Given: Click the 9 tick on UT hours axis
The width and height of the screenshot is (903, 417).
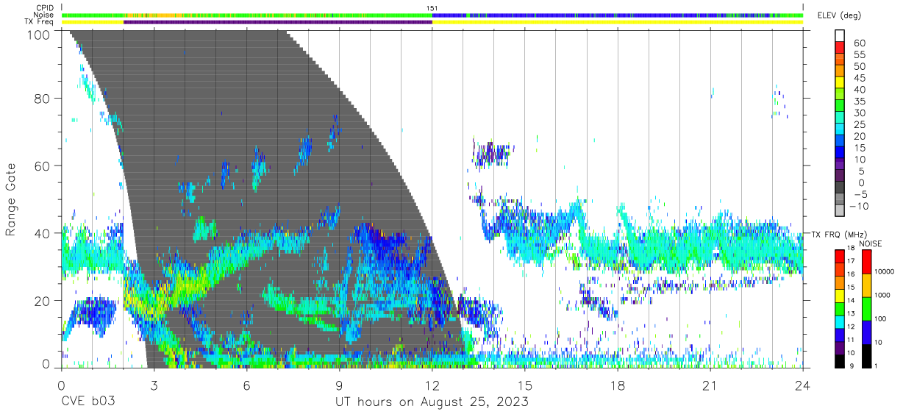Looking at the screenshot, I should (340, 385).
